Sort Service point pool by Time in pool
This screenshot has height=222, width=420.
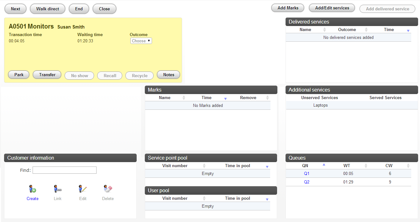[x=267, y=167]
